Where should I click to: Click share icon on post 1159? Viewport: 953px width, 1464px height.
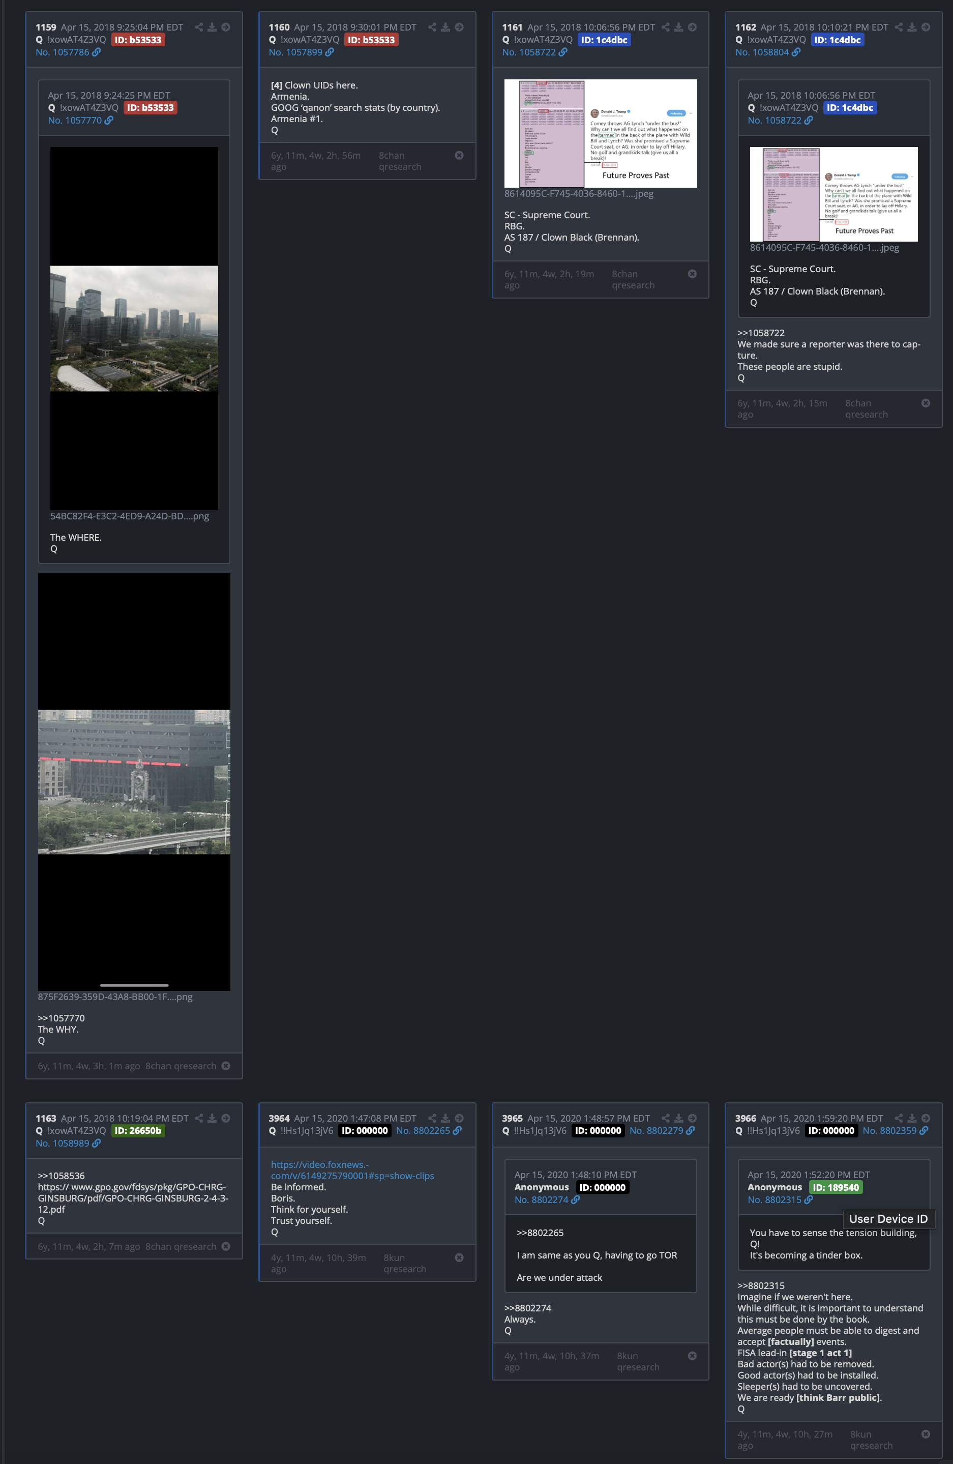[199, 27]
